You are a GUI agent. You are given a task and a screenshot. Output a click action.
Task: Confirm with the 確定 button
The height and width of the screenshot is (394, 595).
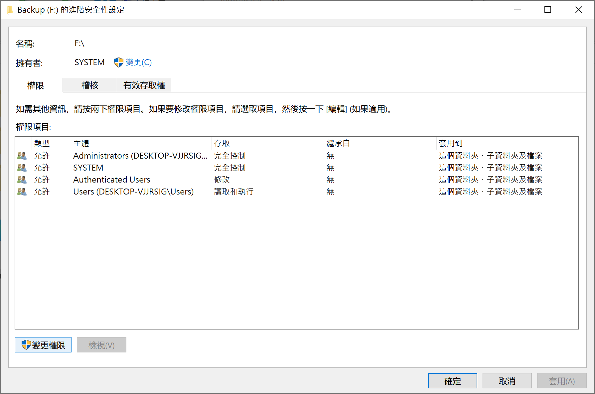(453, 381)
